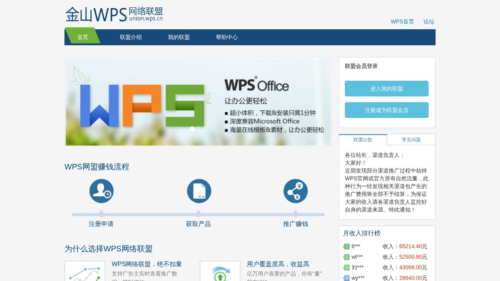Switch to the third slide dot

pyautogui.click(x=204, y=128)
